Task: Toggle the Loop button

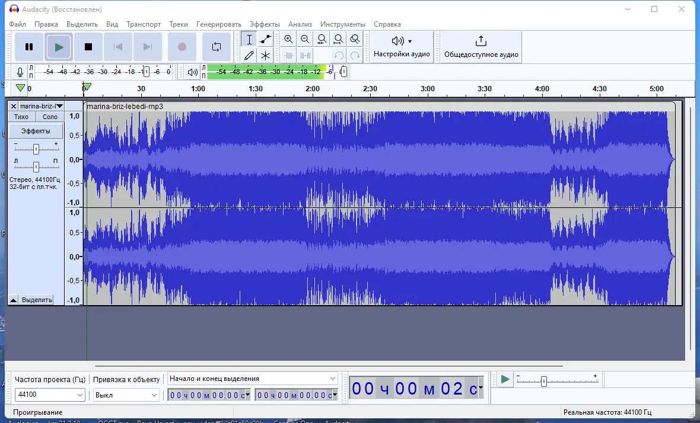Action: pos(216,47)
